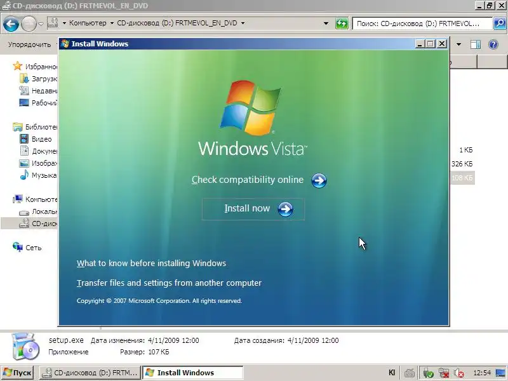The width and height of the screenshot is (508, 381).
Task: Select Недавние места in the navigation pane
Action: (44, 91)
